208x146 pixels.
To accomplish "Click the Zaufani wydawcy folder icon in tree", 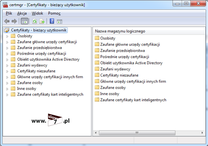I will [x=13, y=65].
